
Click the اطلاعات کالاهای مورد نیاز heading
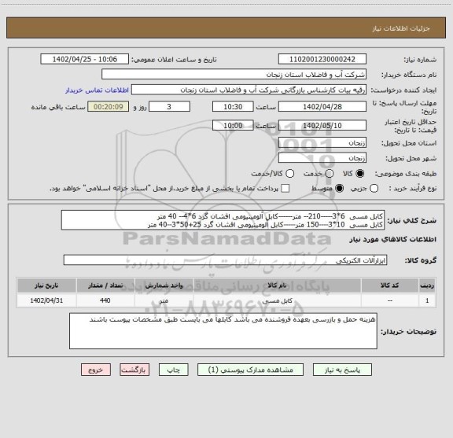tap(393, 240)
